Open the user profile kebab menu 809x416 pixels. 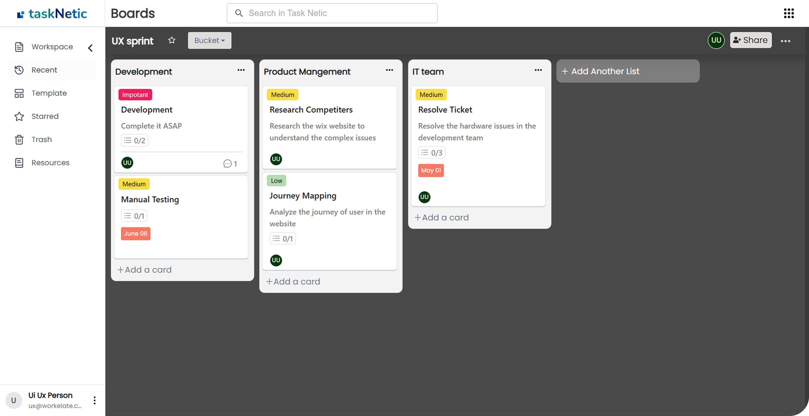pos(95,400)
